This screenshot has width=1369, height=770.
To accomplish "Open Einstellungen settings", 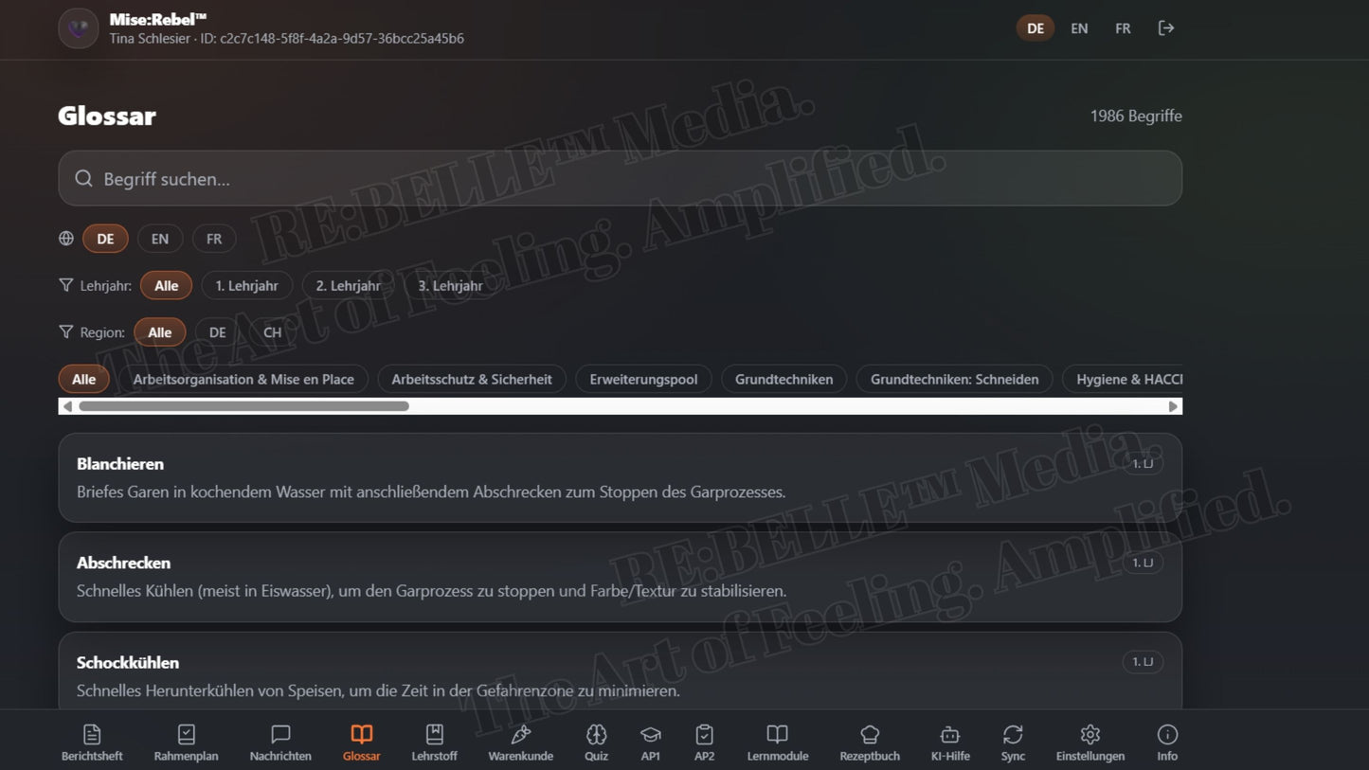I will (x=1090, y=743).
